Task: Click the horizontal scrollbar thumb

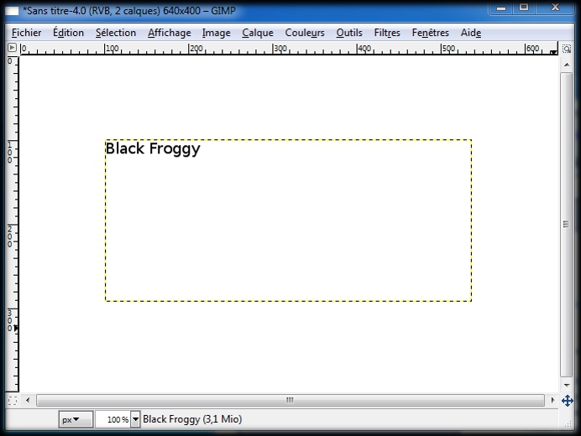Action: tap(290, 401)
